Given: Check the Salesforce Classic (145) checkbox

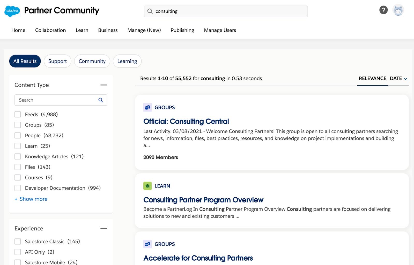Looking at the screenshot, I should [18, 241].
